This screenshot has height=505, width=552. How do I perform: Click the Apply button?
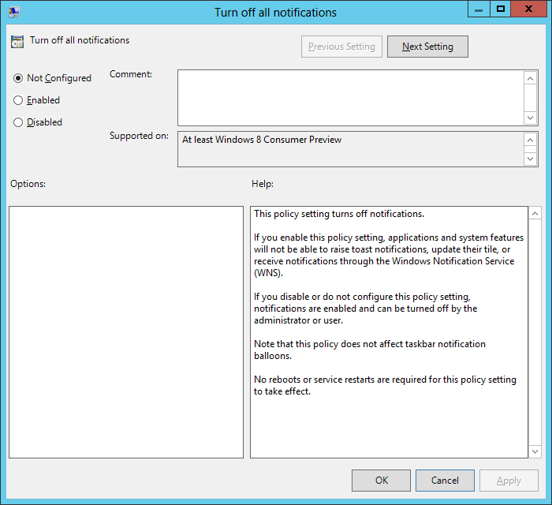click(x=509, y=481)
